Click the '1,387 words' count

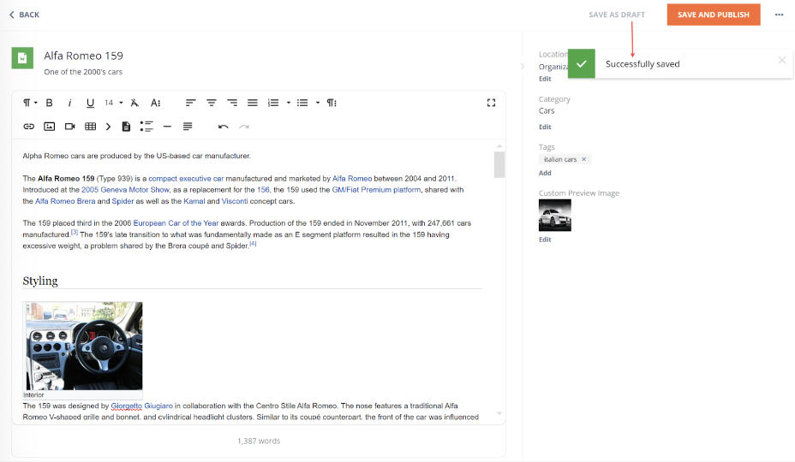(x=259, y=441)
